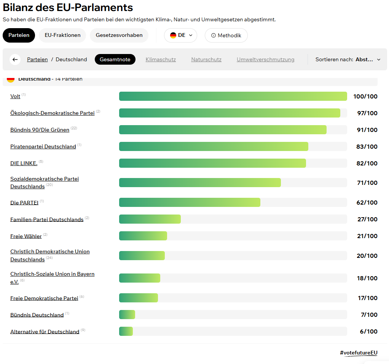This screenshot has width=389, height=364.
Task: Switch to the EU-Fraktionen tab
Action: tap(62, 35)
